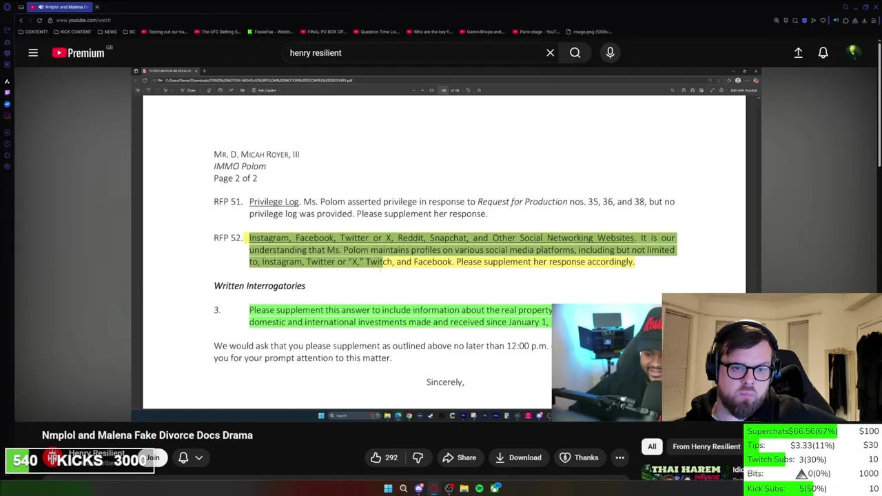This screenshot has width=882, height=496.
Task: Open the YouTube hamburger guide menu
Action: (x=33, y=52)
